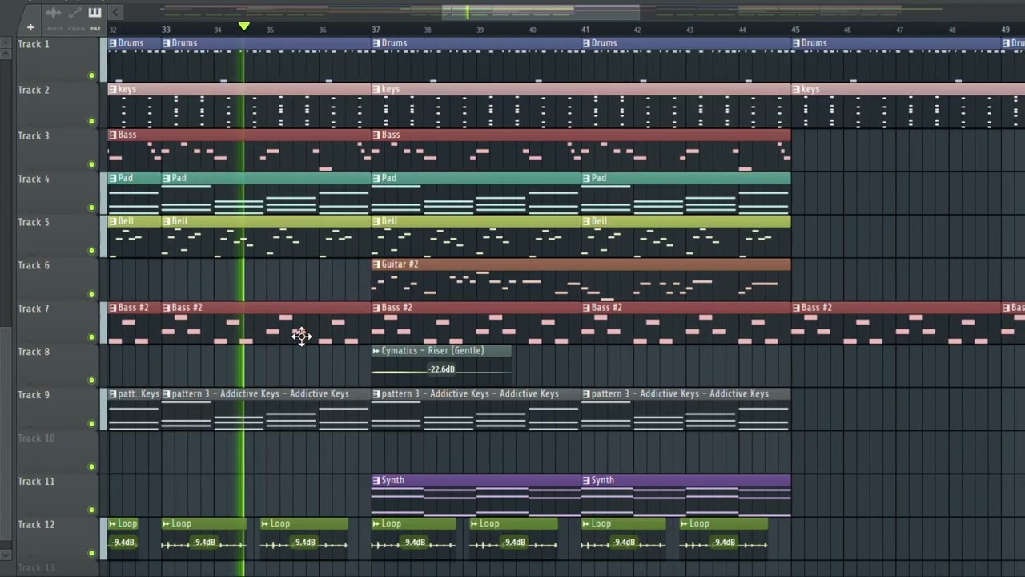This screenshot has height=577, width=1025.
Task: Toggle Track 9 mute LED
Action: (91, 424)
